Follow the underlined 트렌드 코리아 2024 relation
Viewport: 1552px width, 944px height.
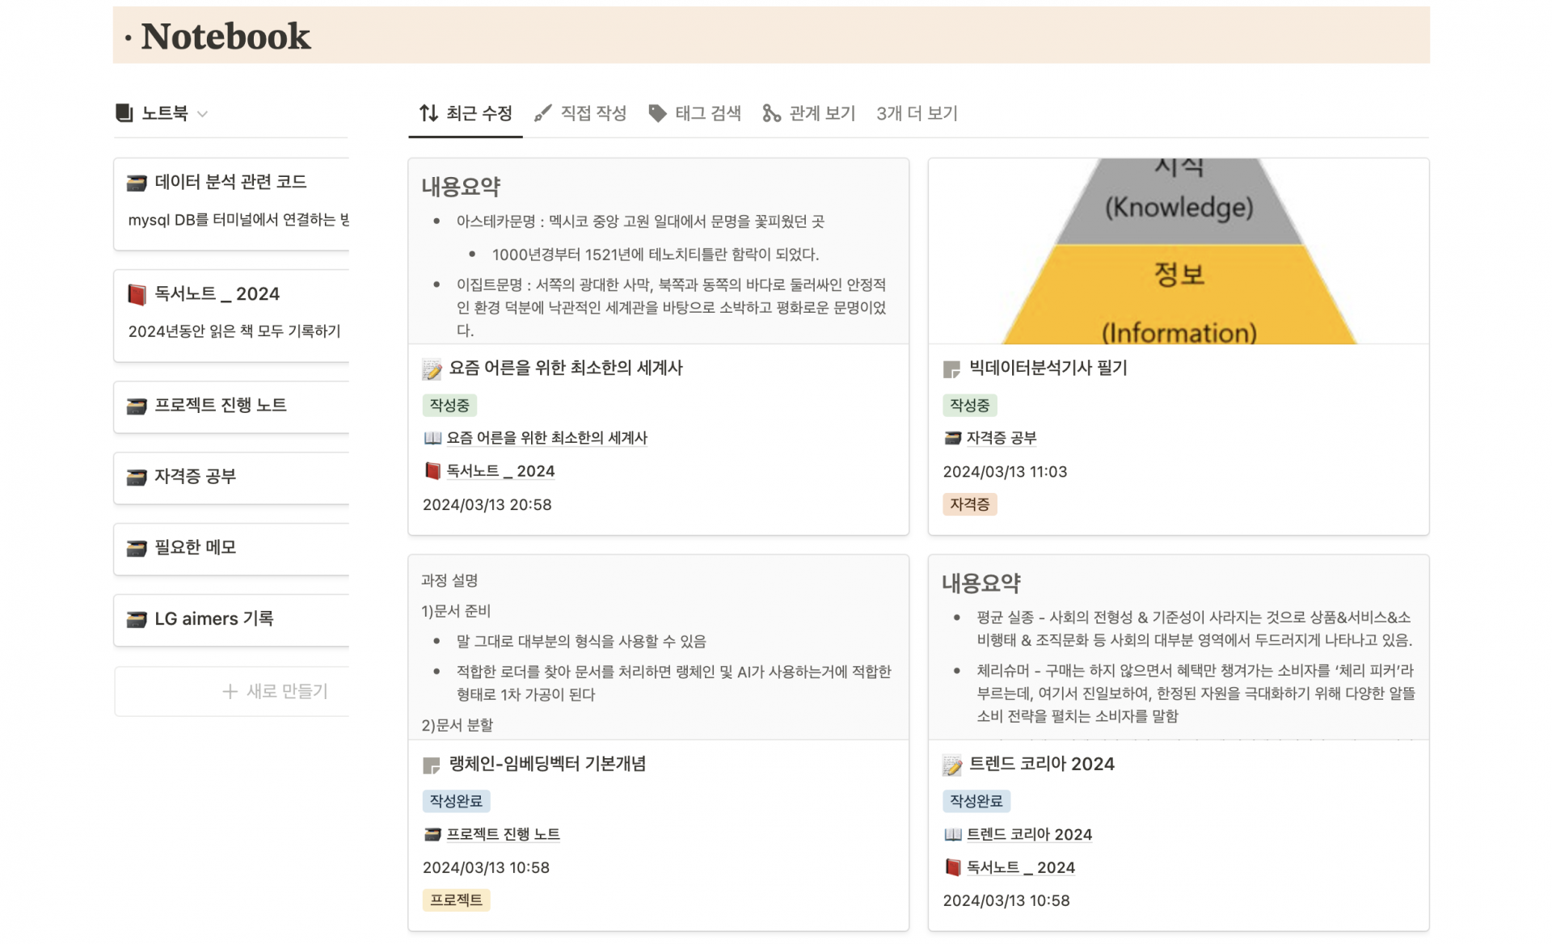(1030, 834)
